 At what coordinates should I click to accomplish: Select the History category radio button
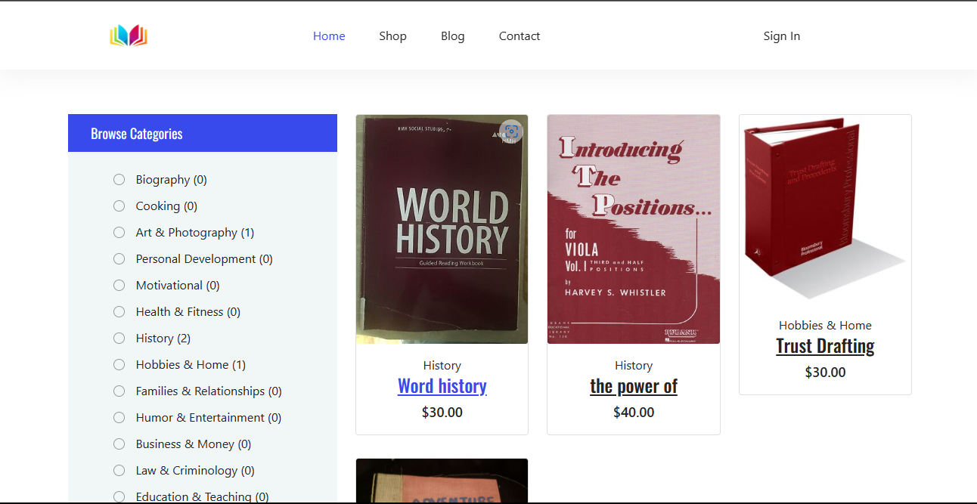119,338
